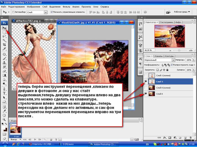The image size is (197, 147).
Task: Open Bridge from the options bar
Action: click(168, 12)
